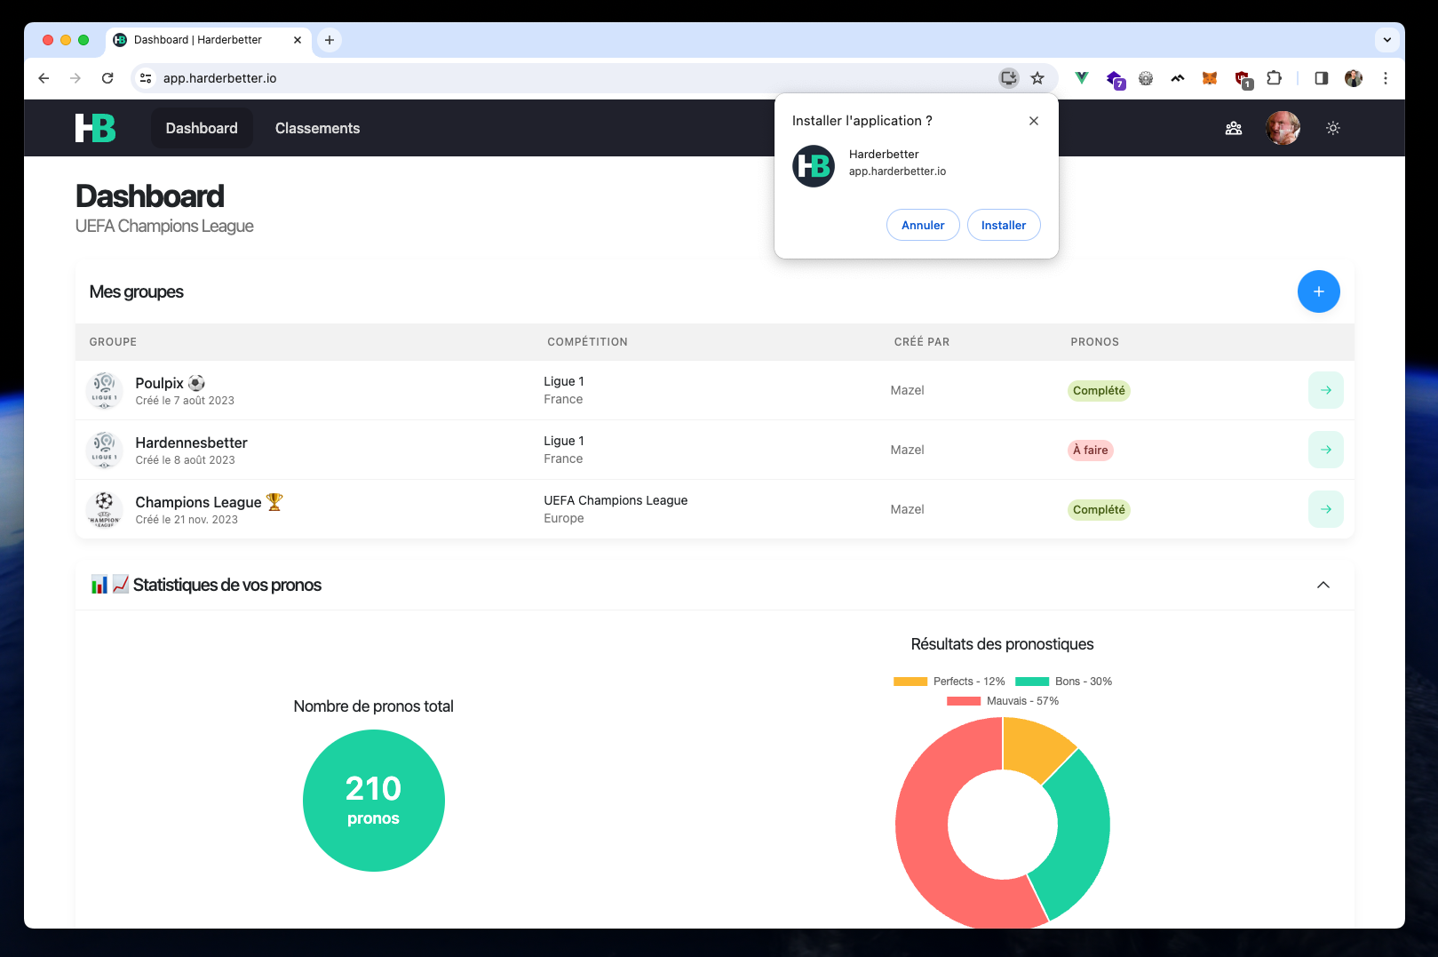Switch to the Classements section

click(317, 128)
